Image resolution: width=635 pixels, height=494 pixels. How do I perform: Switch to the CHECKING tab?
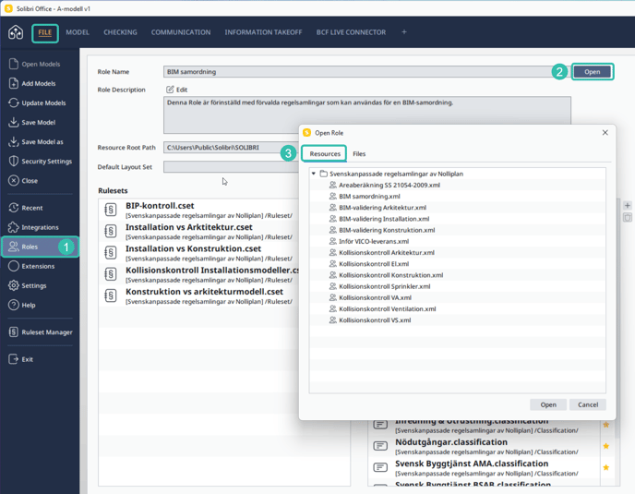[x=120, y=32]
